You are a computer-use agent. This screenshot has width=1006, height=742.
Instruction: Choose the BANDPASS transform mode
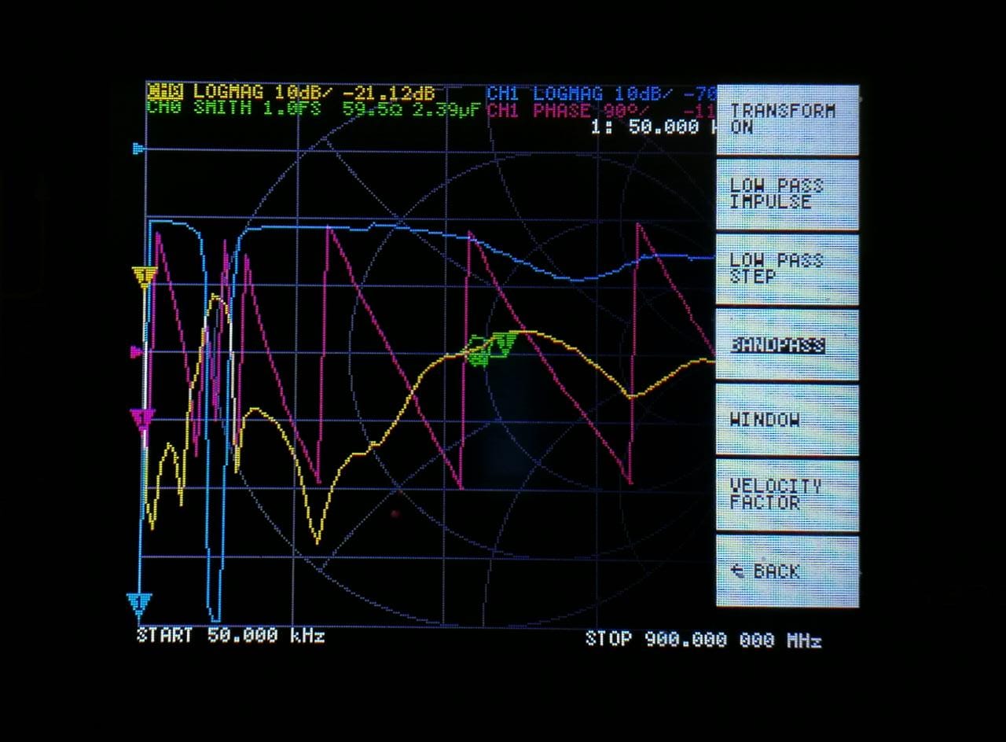point(787,345)
